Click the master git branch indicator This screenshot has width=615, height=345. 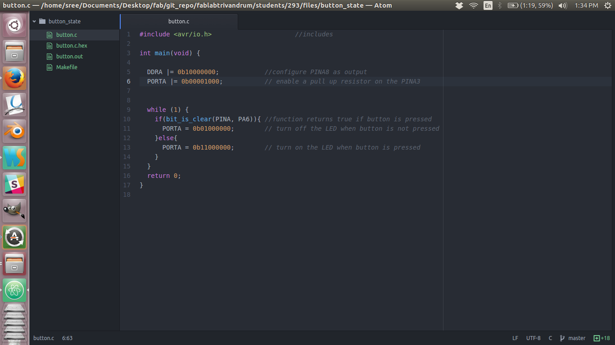[x=577, y=338]
